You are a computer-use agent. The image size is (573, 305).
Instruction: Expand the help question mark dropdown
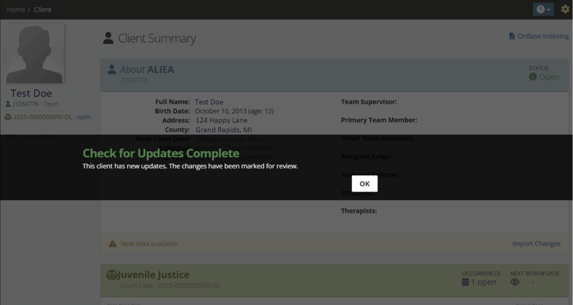(x=543, y=10)
